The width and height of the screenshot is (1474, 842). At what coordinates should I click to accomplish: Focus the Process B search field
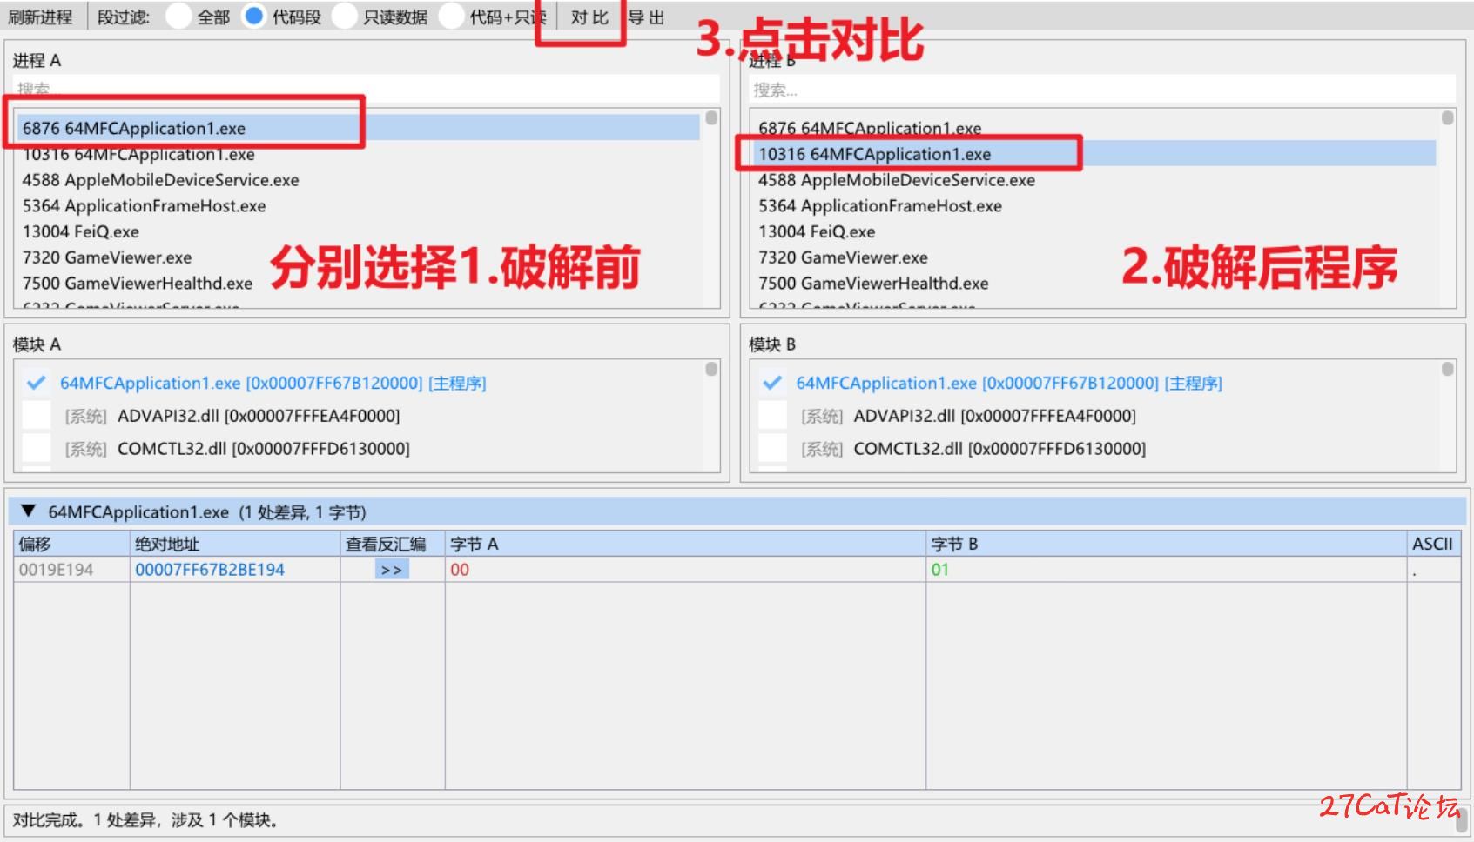[x=1102, y=90]
